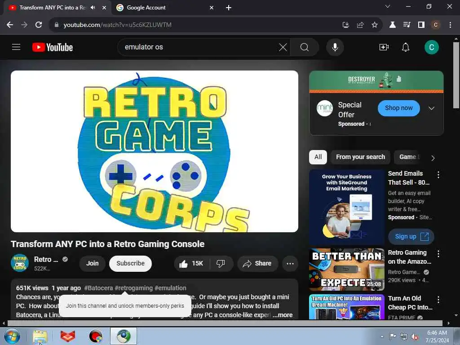The height and width of the screenshot is (345, 460).
Task: Open options for Turn An Old Cheap PC video
Action: click(438, 300)
